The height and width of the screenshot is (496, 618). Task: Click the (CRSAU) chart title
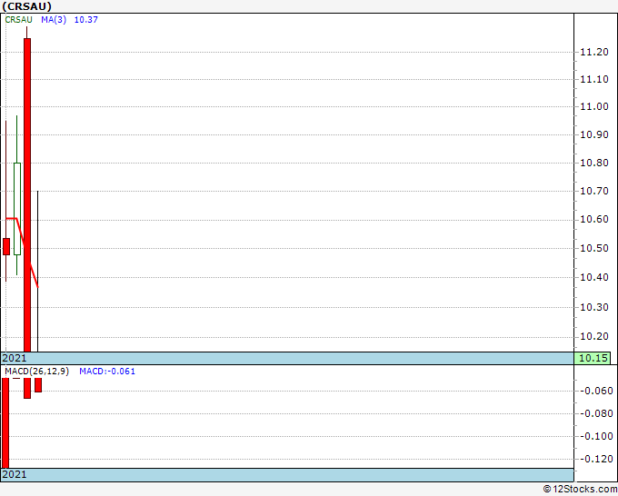(x=26, y=6)
